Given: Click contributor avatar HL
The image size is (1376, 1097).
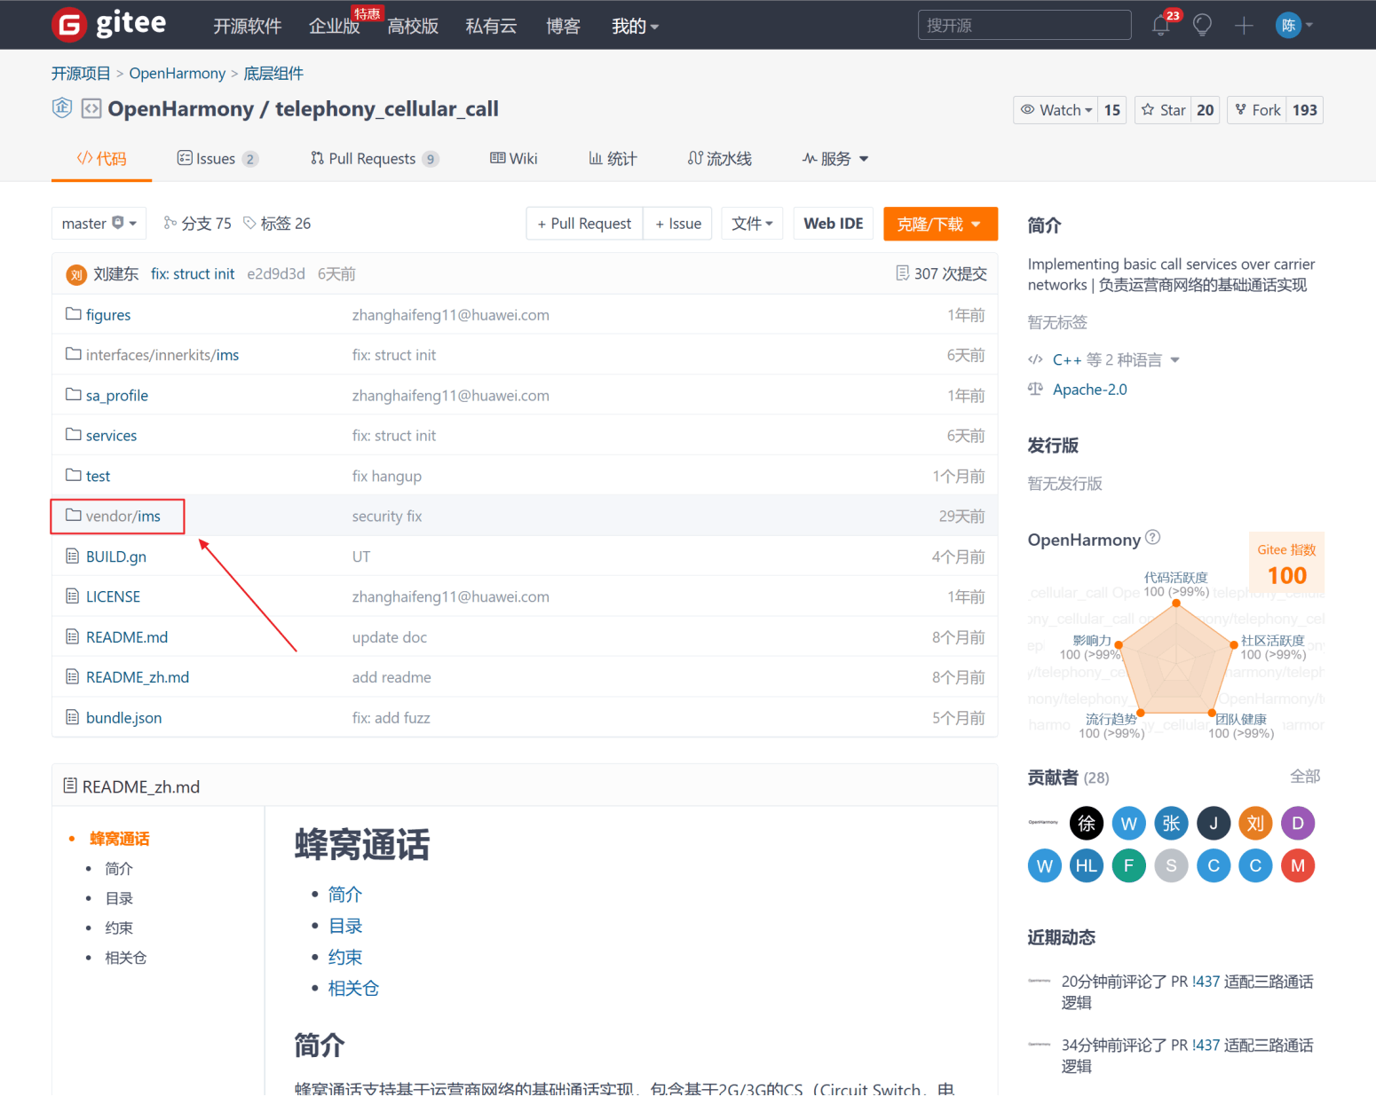Looking at the screenshot, I should (1087, 865).
